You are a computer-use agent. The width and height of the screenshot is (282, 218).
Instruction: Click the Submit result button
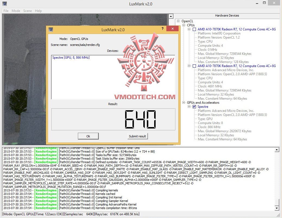tap(137, 136)
